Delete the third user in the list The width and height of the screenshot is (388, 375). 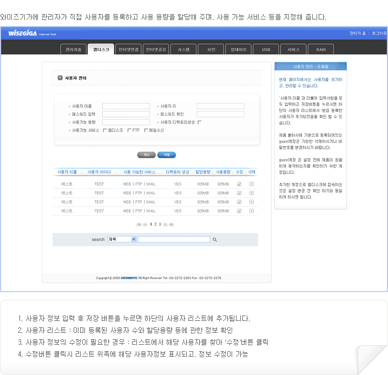pos(252,202)
